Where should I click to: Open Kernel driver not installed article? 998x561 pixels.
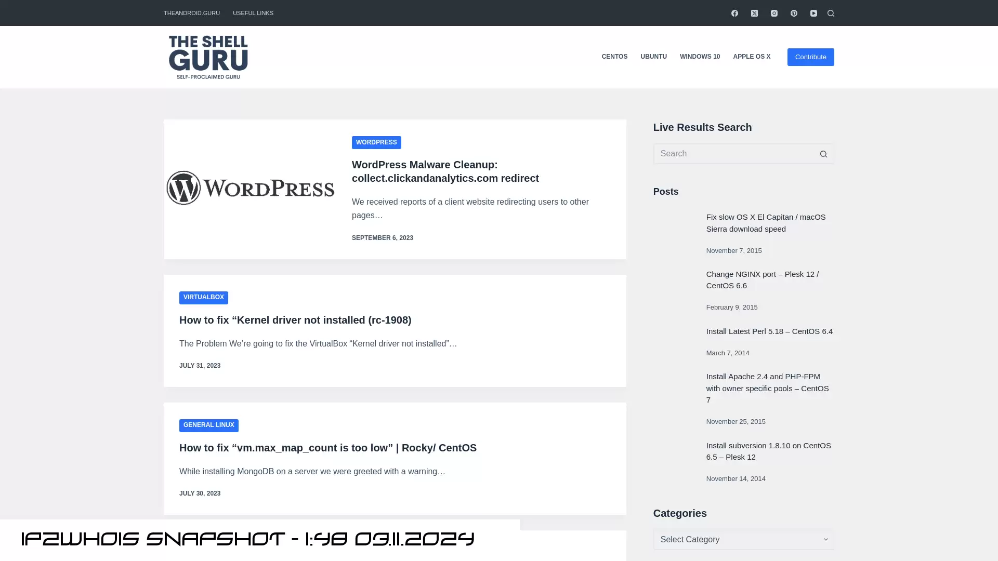(295, 320)
